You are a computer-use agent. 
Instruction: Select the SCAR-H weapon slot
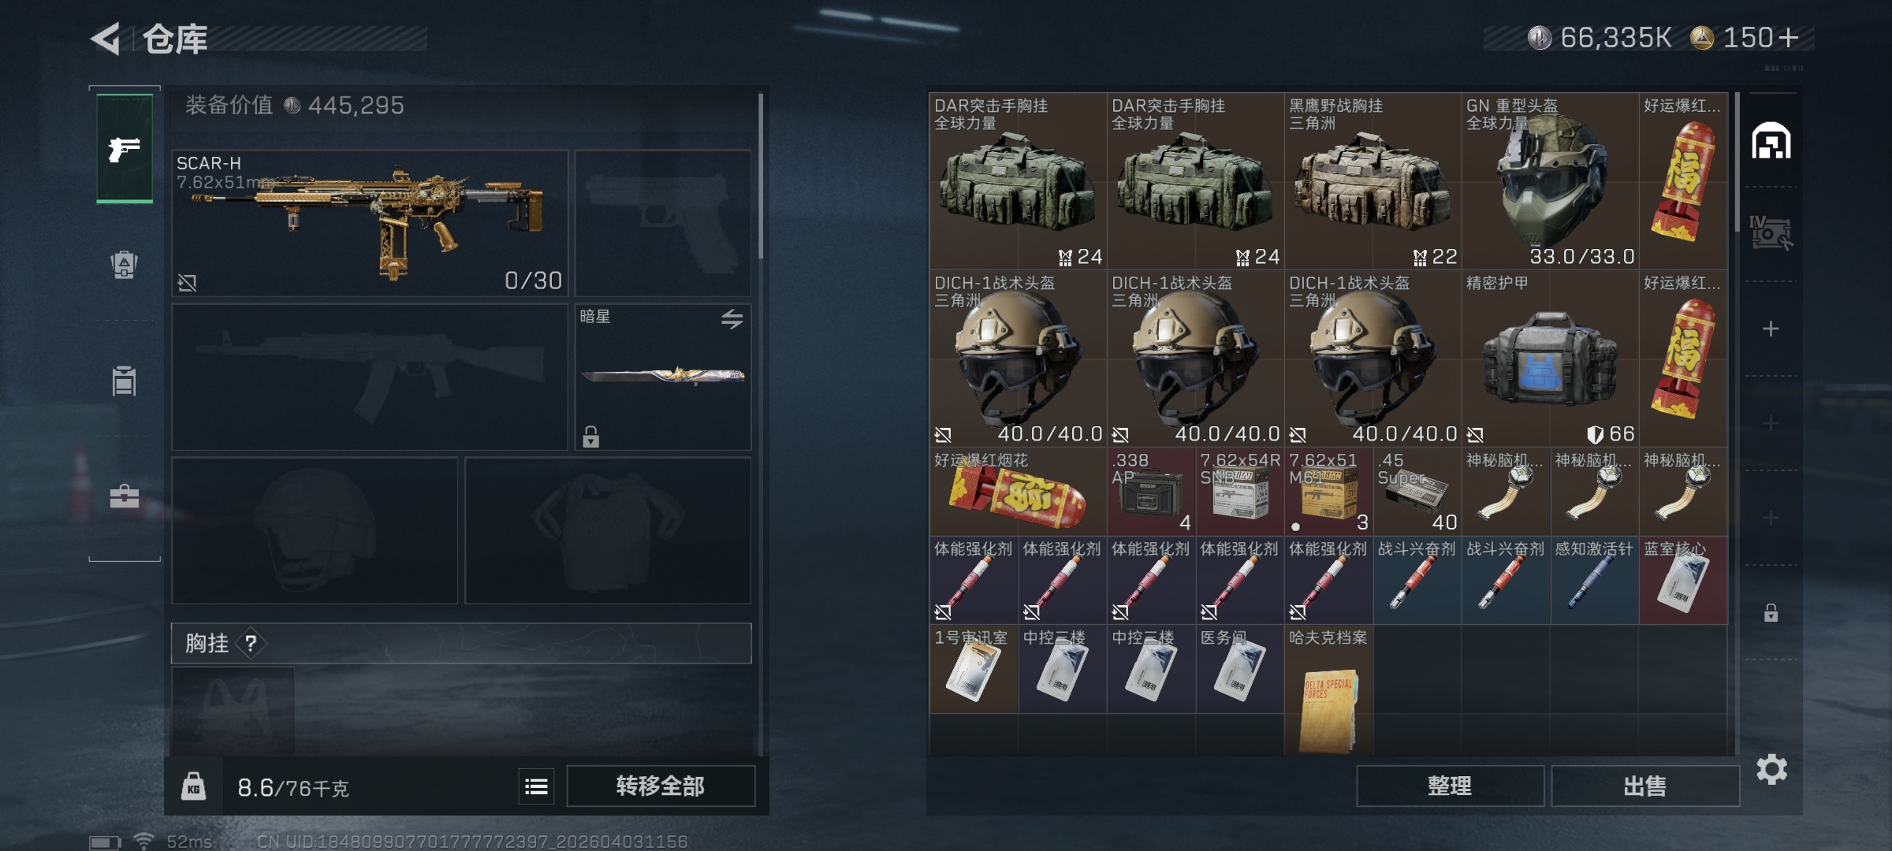coord(370,223)
